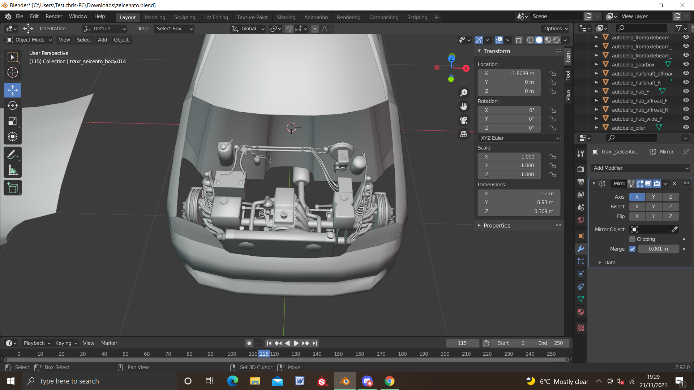Image resolution: width=694 pixels, height=390 pixels.
Task: Click frame 150 on the timeline
Action: (338, 354)
